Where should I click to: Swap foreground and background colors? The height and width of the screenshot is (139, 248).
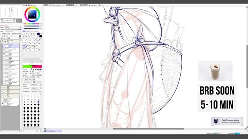tap(41, 34)
